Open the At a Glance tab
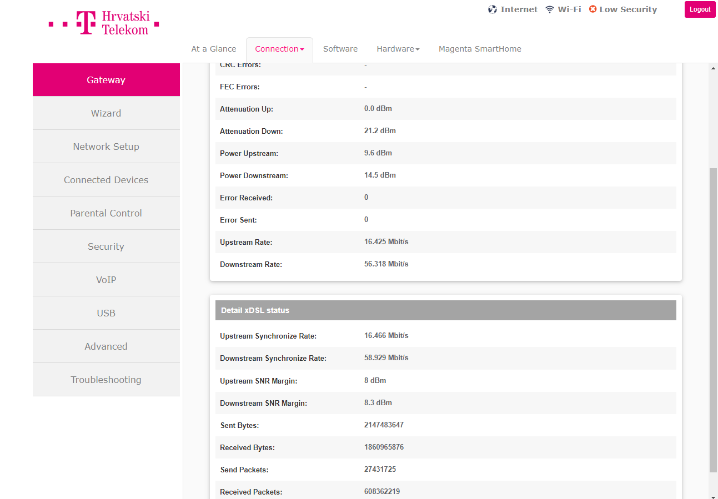This screenshot has height=499, width=718. coord(214,49)
